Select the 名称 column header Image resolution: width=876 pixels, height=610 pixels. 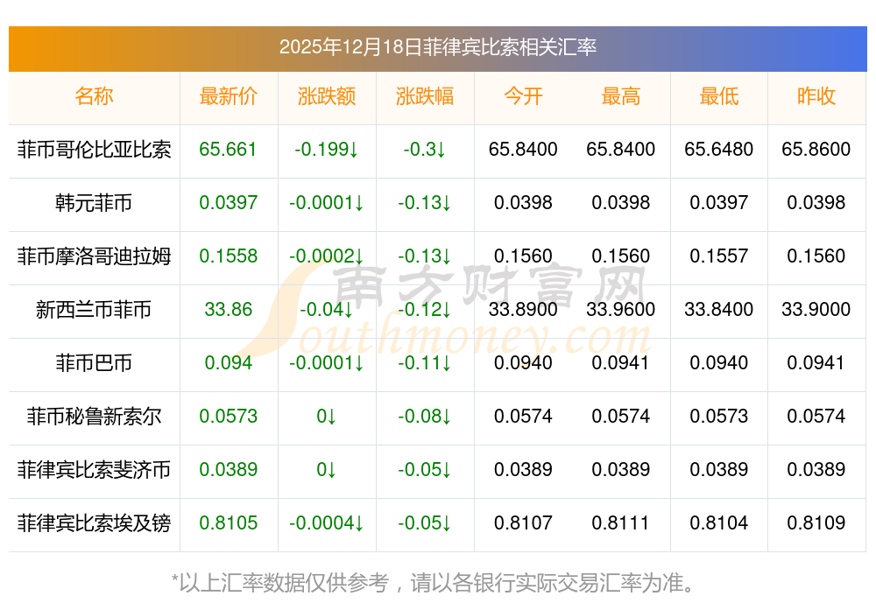[94, 96]
